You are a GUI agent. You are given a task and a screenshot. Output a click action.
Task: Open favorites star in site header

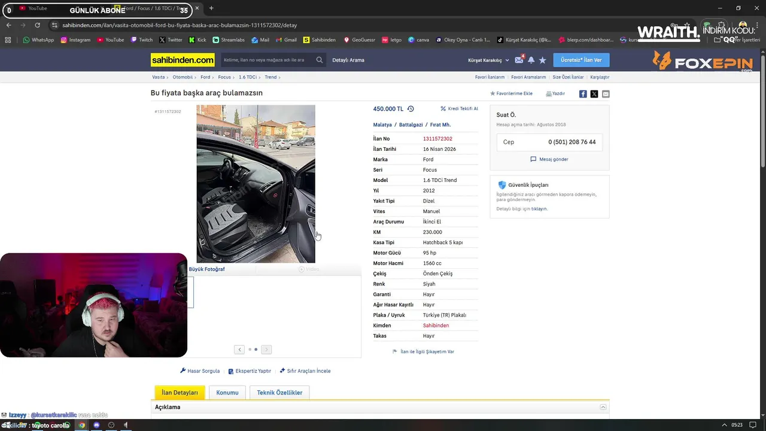(542, 60)
